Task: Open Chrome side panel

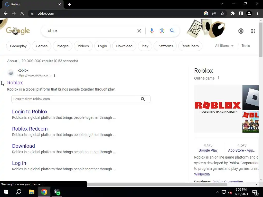Action: [x=241, y=13]
